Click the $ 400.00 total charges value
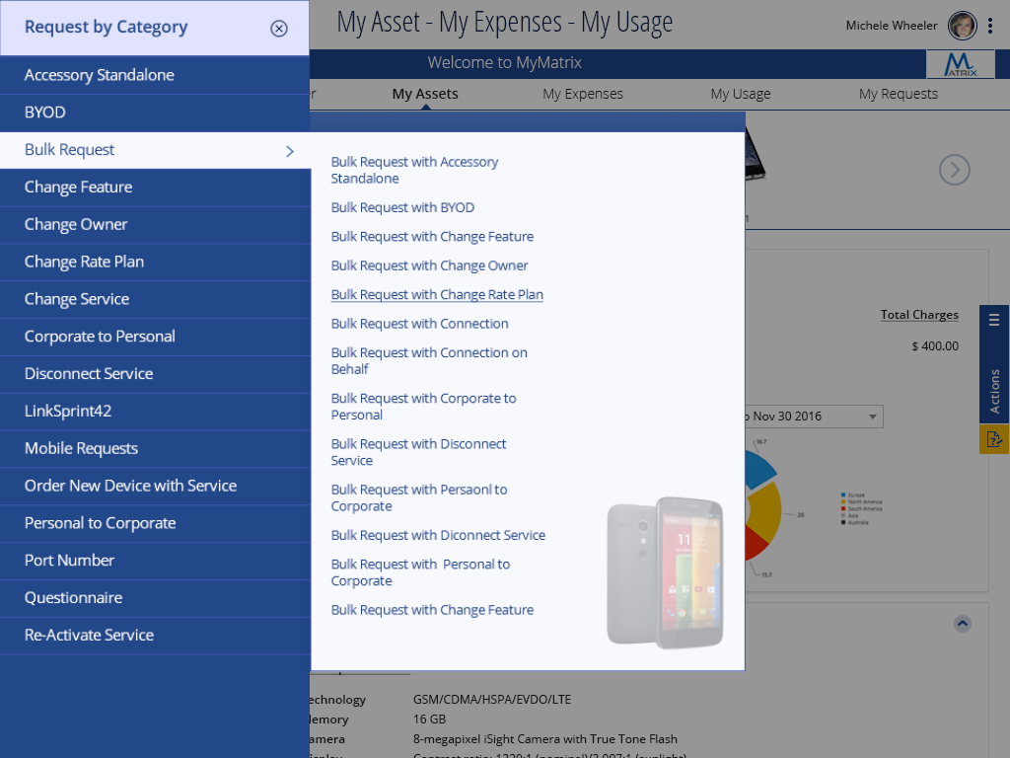Screen dimensions: 1010x758 [x=935, y=346]
